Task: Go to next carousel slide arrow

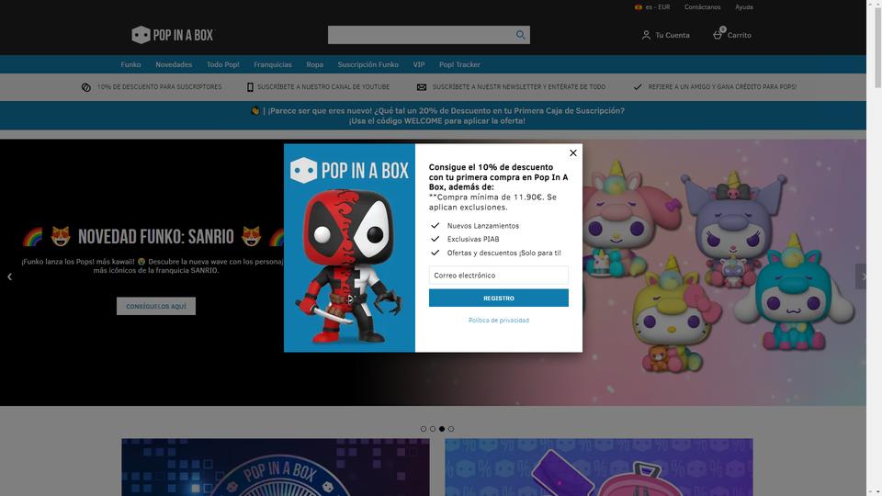Action: (x=861, y=276)
